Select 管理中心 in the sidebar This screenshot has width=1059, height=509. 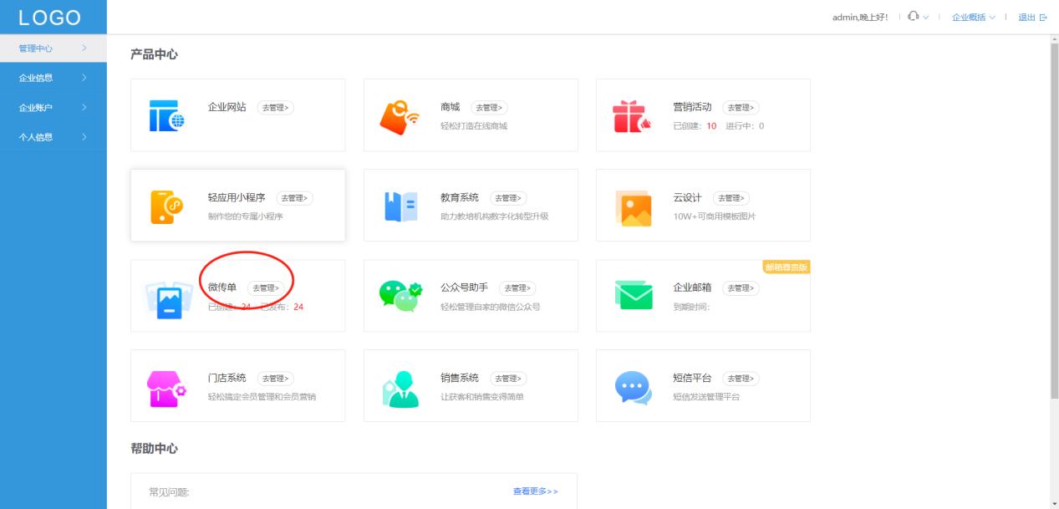pyautogui.click(x=38, y=48)
